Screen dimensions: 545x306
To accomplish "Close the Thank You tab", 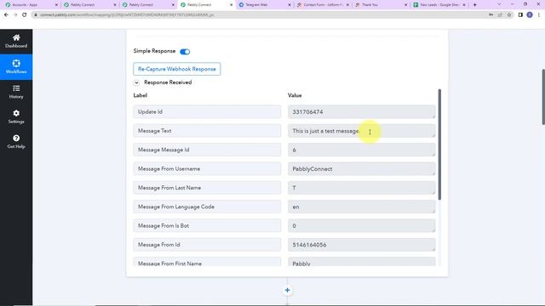I will [405, 5].
